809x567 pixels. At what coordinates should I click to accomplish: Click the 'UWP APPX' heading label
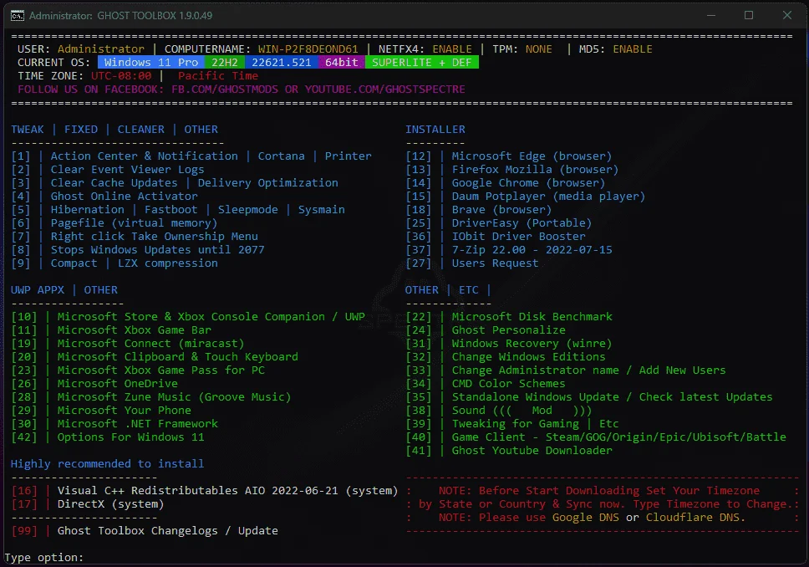37,290
